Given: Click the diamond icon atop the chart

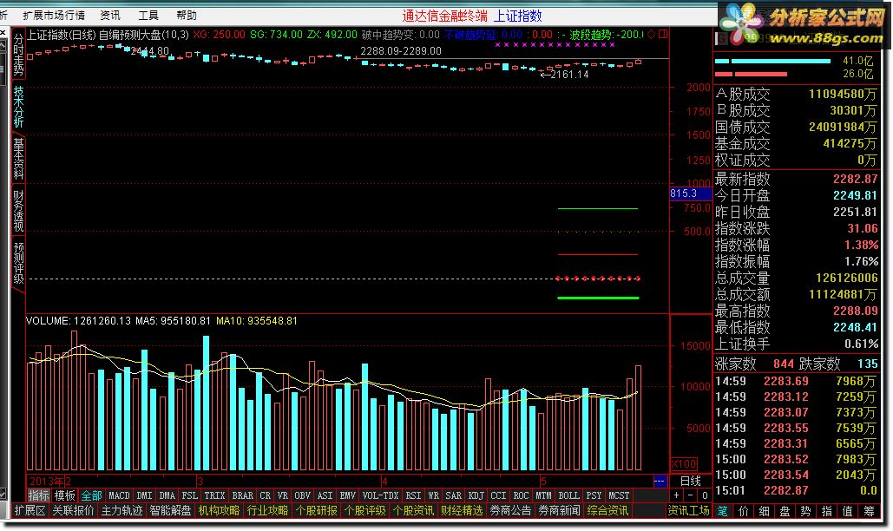Looking at the screenshot, I should (x=652, y=34).
